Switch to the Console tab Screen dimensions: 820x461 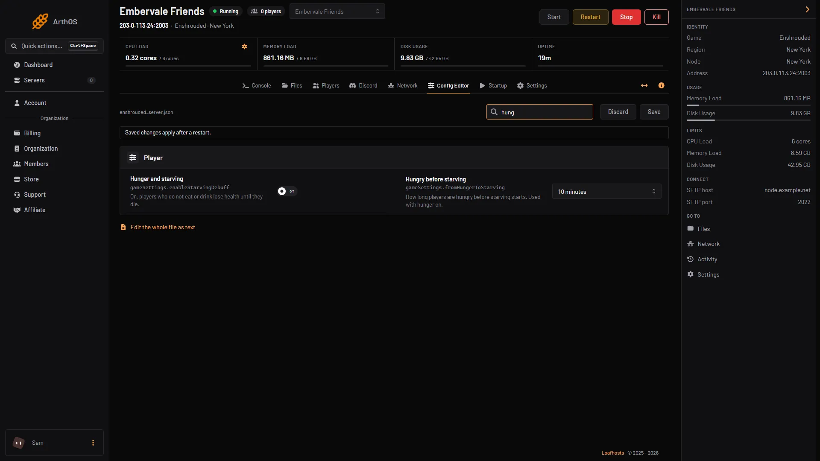[257, 85]
